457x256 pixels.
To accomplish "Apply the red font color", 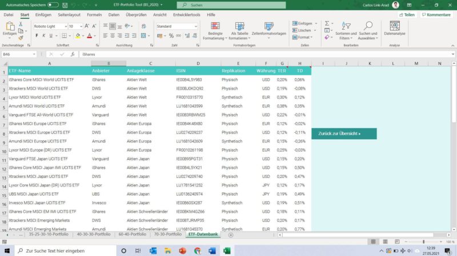I will [90, 35].
